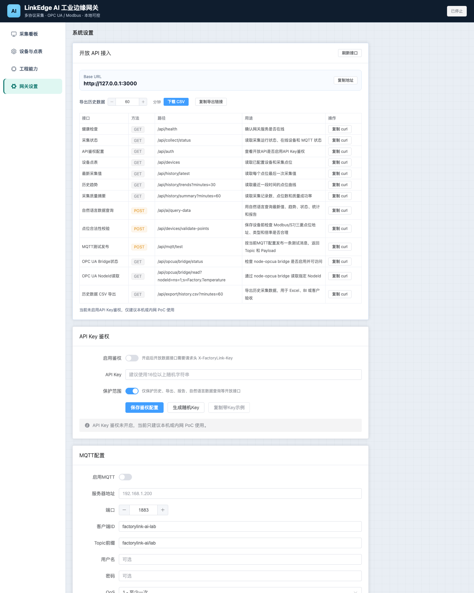The height and width of the screenshot is (593, 474).
Task: Increase the MQTT port with plus
Action: point(163,510)
